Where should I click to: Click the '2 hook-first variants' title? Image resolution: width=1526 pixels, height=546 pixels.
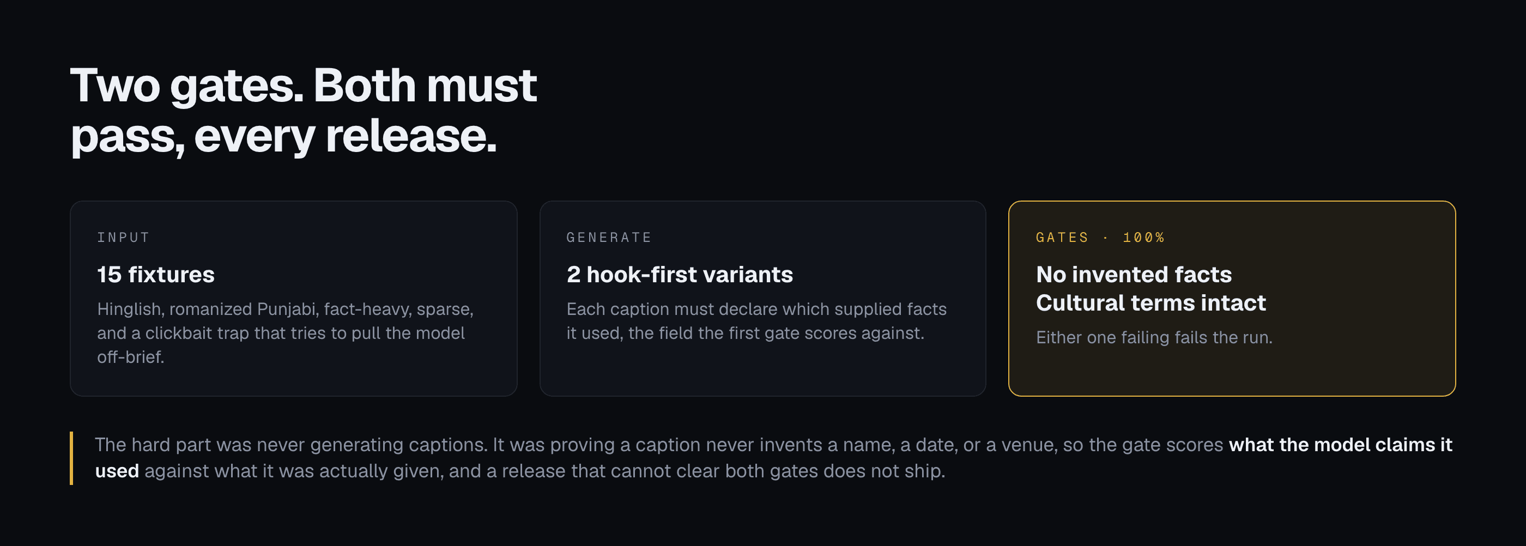[x=680, y=275]
